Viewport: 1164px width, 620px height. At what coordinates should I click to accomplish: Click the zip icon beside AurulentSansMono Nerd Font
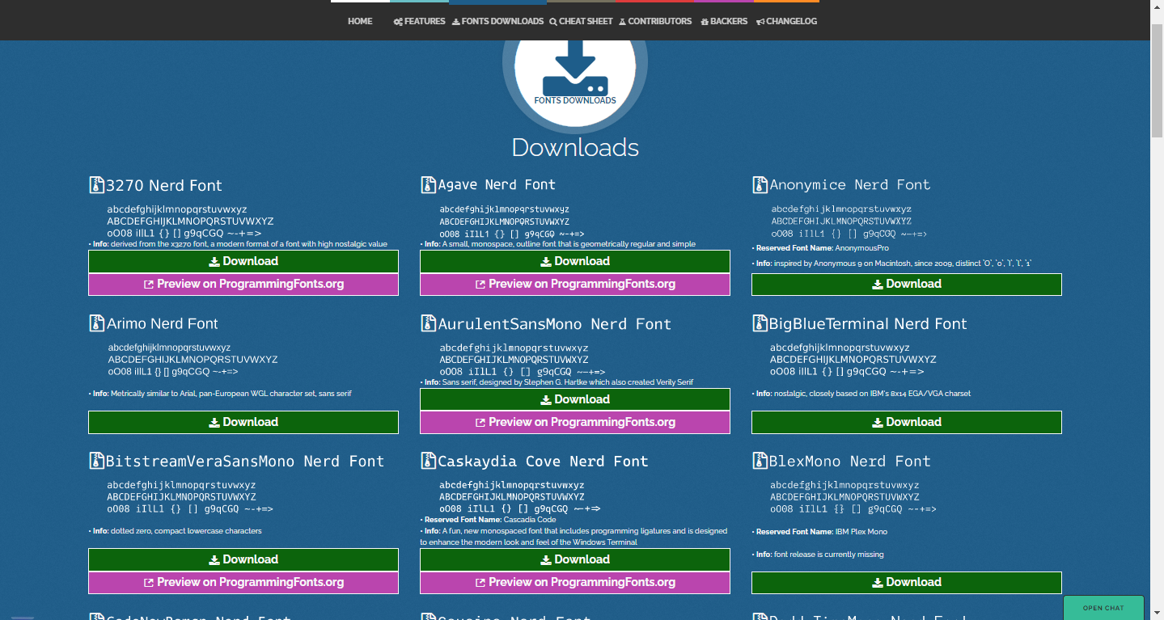[x=429, y=323]
